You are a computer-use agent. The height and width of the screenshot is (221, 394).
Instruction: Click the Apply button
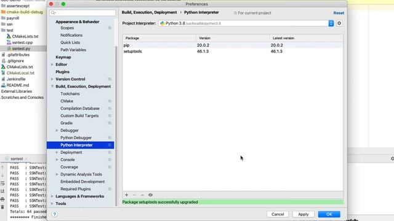click(304, 214)
